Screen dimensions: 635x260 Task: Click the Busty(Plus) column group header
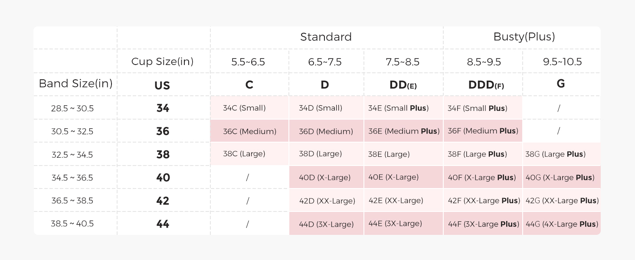[x=524, y=37]
